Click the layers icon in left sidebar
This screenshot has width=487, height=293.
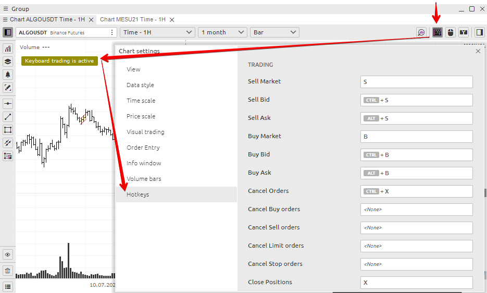8,62
